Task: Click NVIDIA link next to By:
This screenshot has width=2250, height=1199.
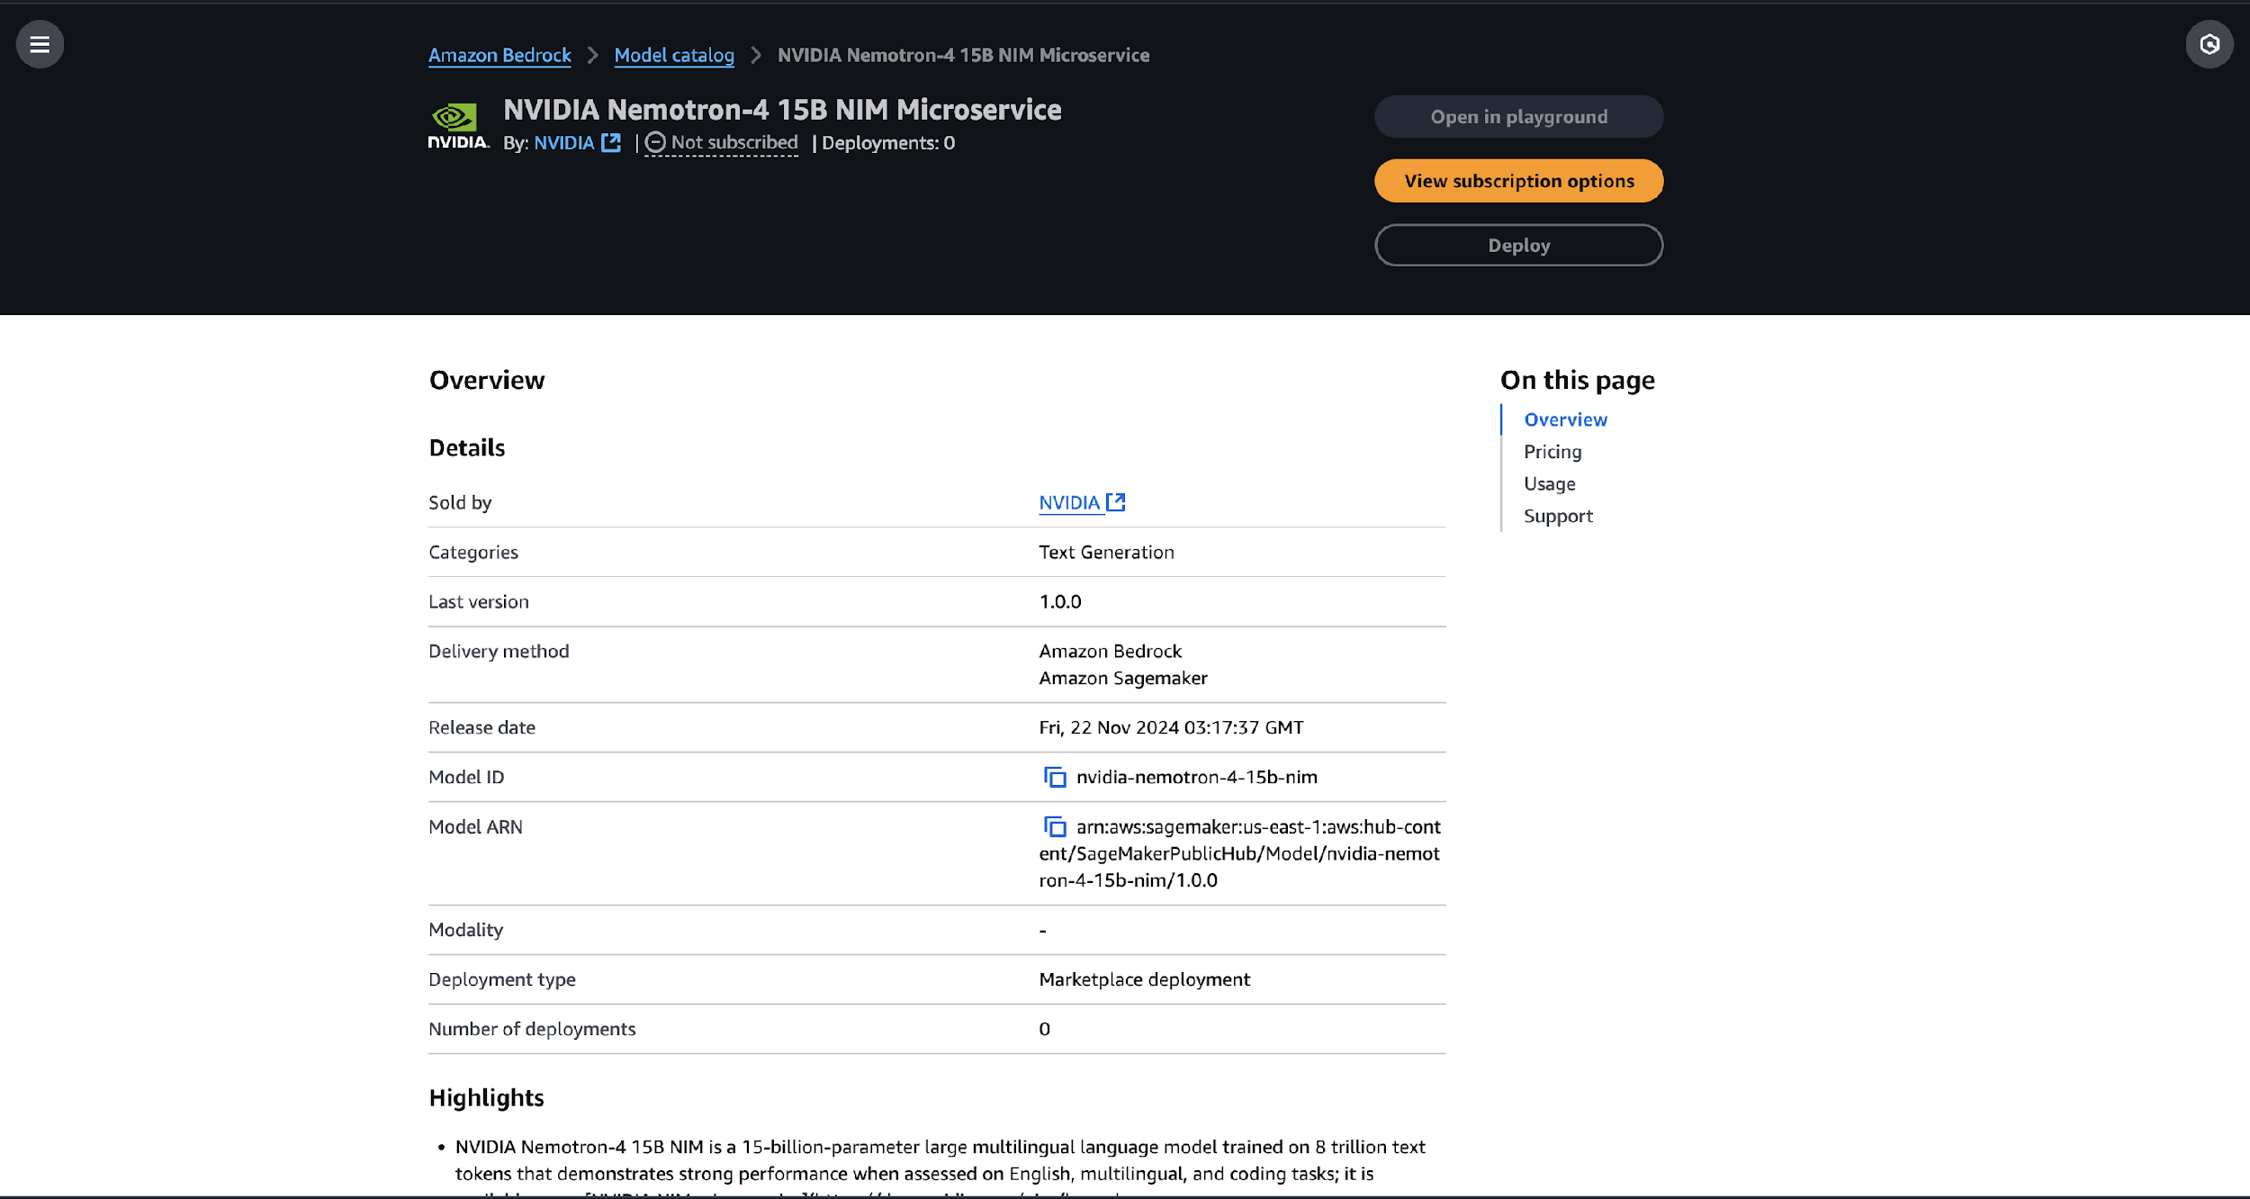Action: pos(563,142)
